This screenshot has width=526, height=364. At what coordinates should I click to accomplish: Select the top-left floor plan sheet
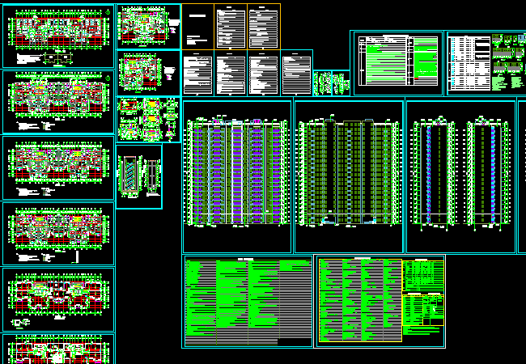(58, 35)
